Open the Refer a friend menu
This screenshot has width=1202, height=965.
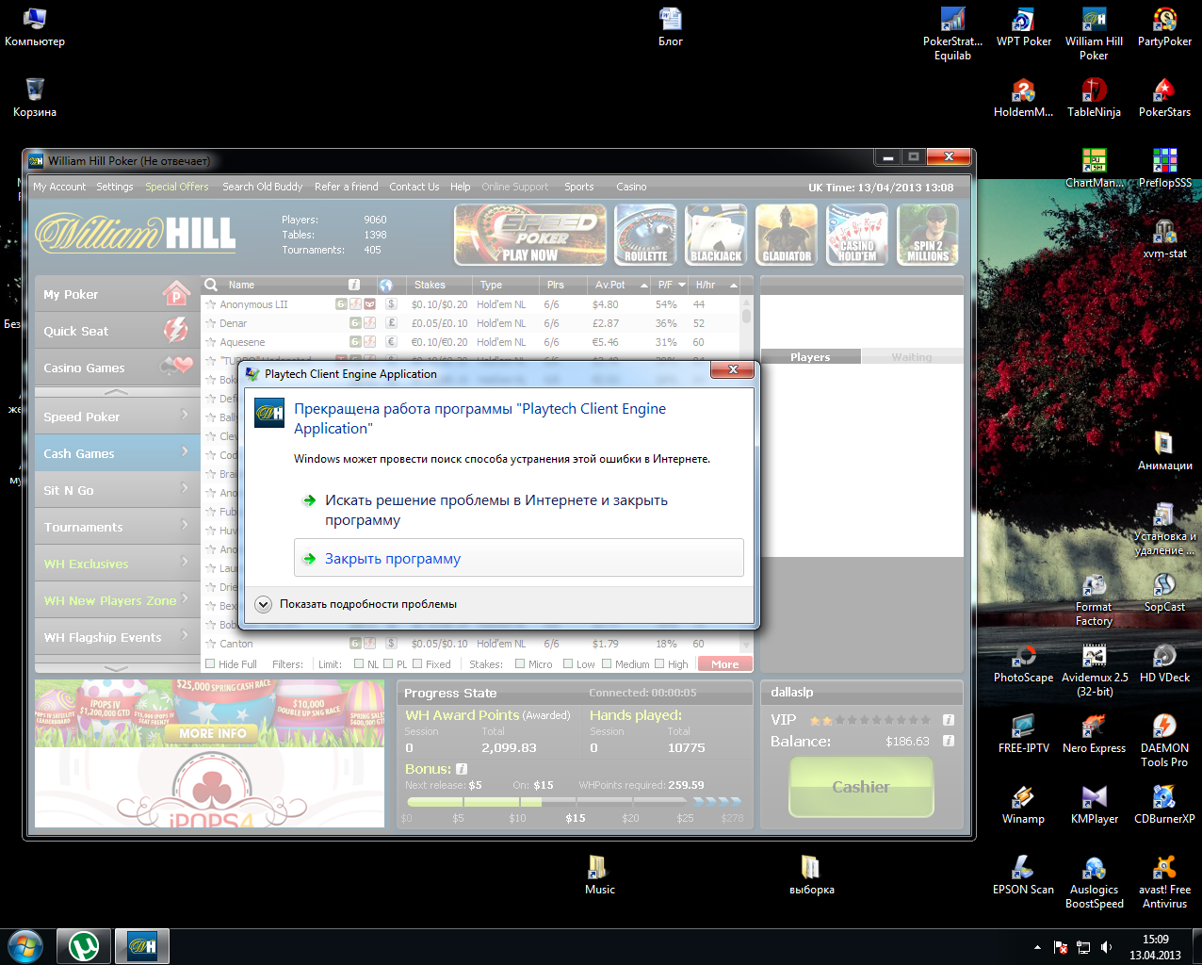[347, 187]
